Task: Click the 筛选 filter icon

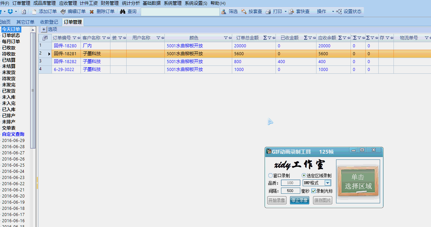Action: coord(224,12)
